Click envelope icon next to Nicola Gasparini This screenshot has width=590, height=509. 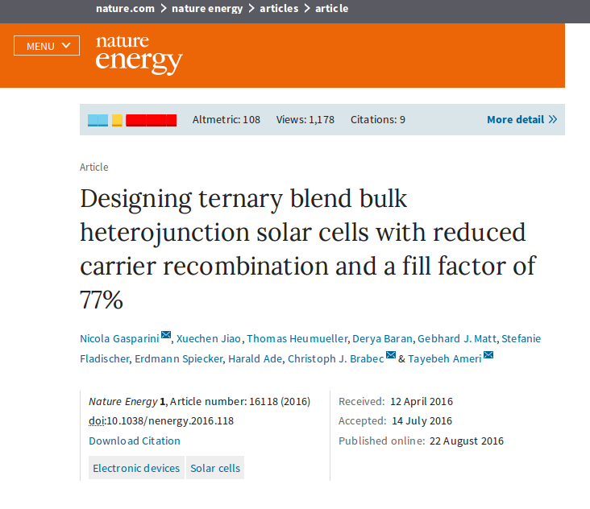pyautogui.click(x=166, y=335)
